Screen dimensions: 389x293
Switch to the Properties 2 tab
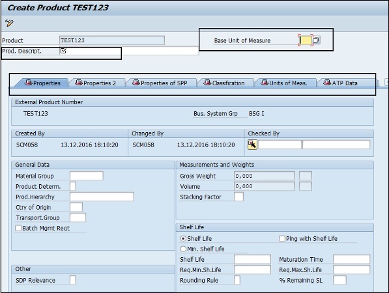pos(97,83)
